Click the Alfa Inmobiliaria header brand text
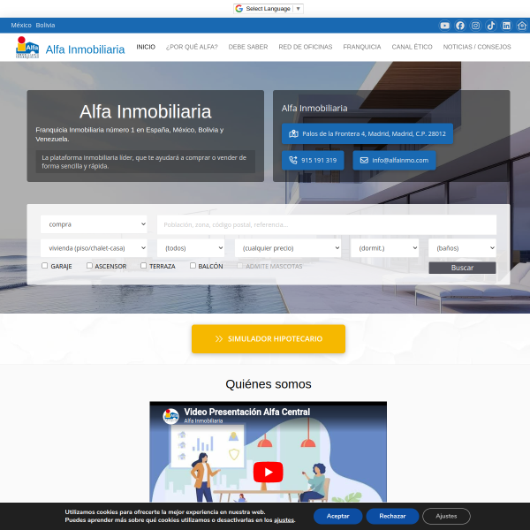Screen dimensions: 530x530 (x=85, y=49)
